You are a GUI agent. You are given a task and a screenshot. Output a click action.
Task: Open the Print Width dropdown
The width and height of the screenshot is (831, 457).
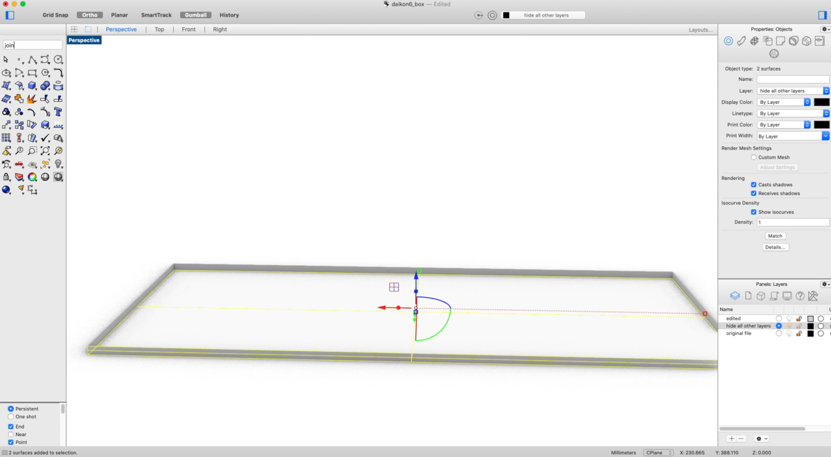(x=793, y=136)
